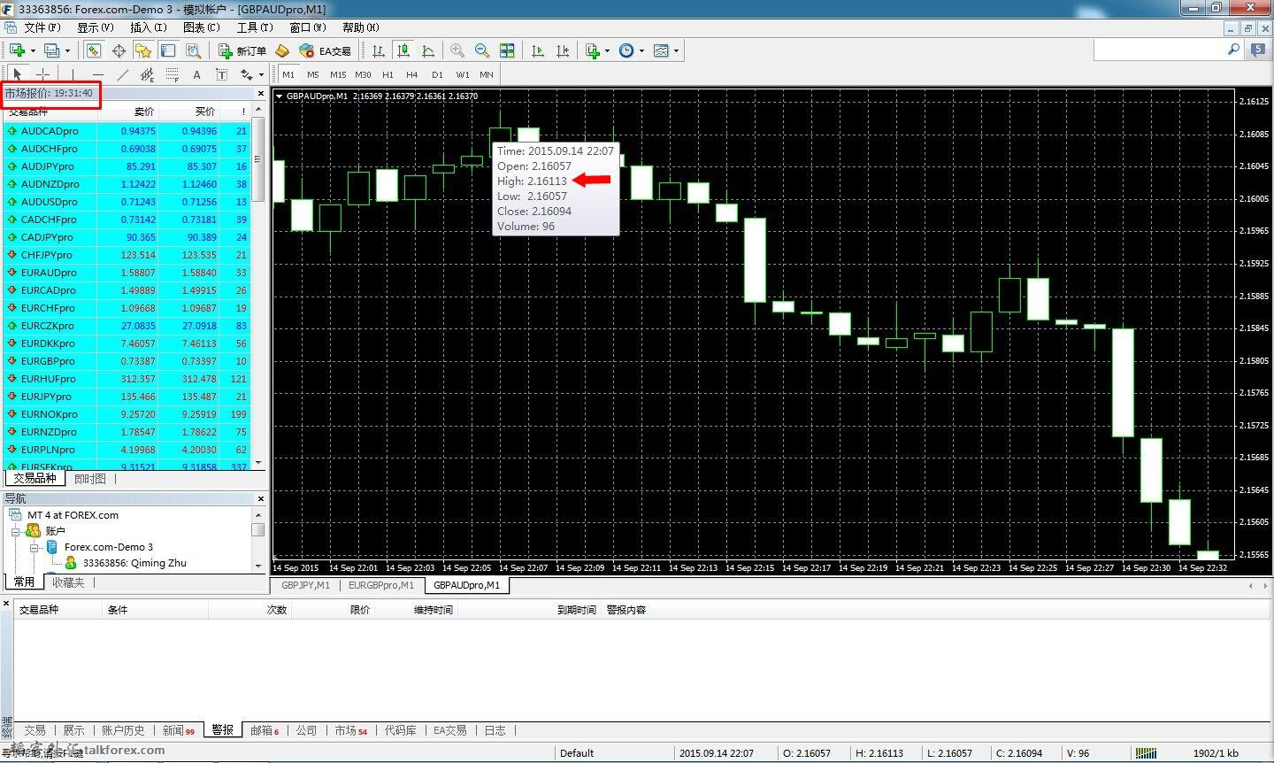
Task: Click the 新订单 new order button
Action: (242, 50)
